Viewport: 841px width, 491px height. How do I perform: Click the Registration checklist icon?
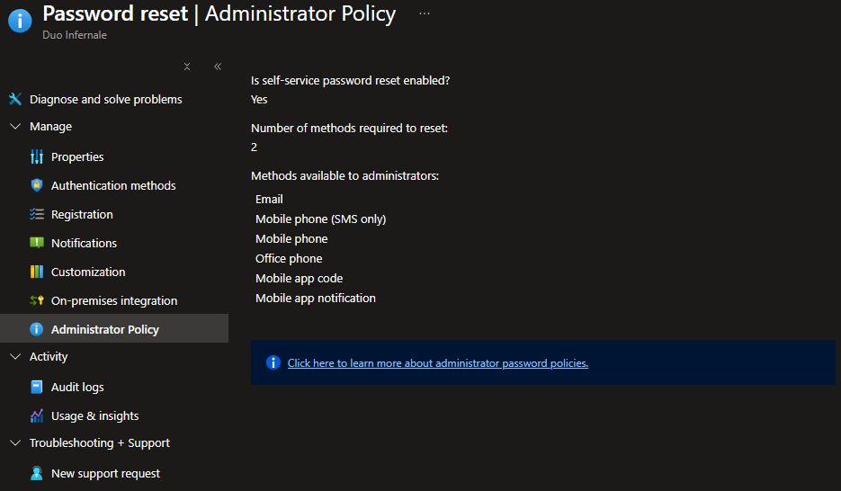click(x=37, y=214)
